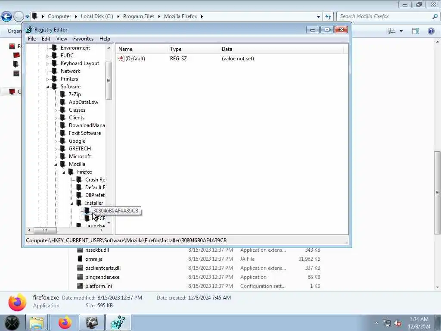
Task: Select the (value not set) data cell
Action: pyautogui.click(x=238, y=59)
